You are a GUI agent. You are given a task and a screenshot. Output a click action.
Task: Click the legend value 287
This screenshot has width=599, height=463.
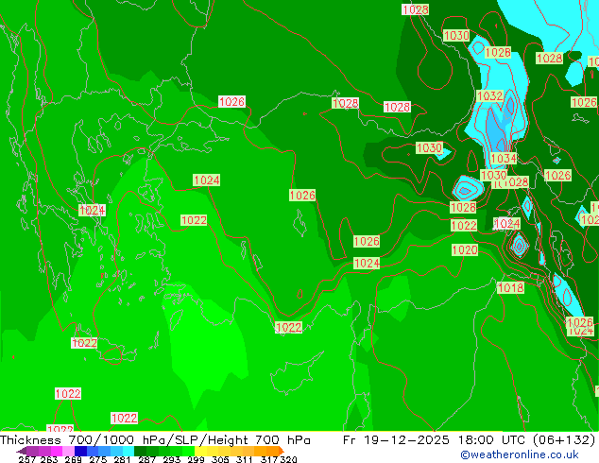146,459
